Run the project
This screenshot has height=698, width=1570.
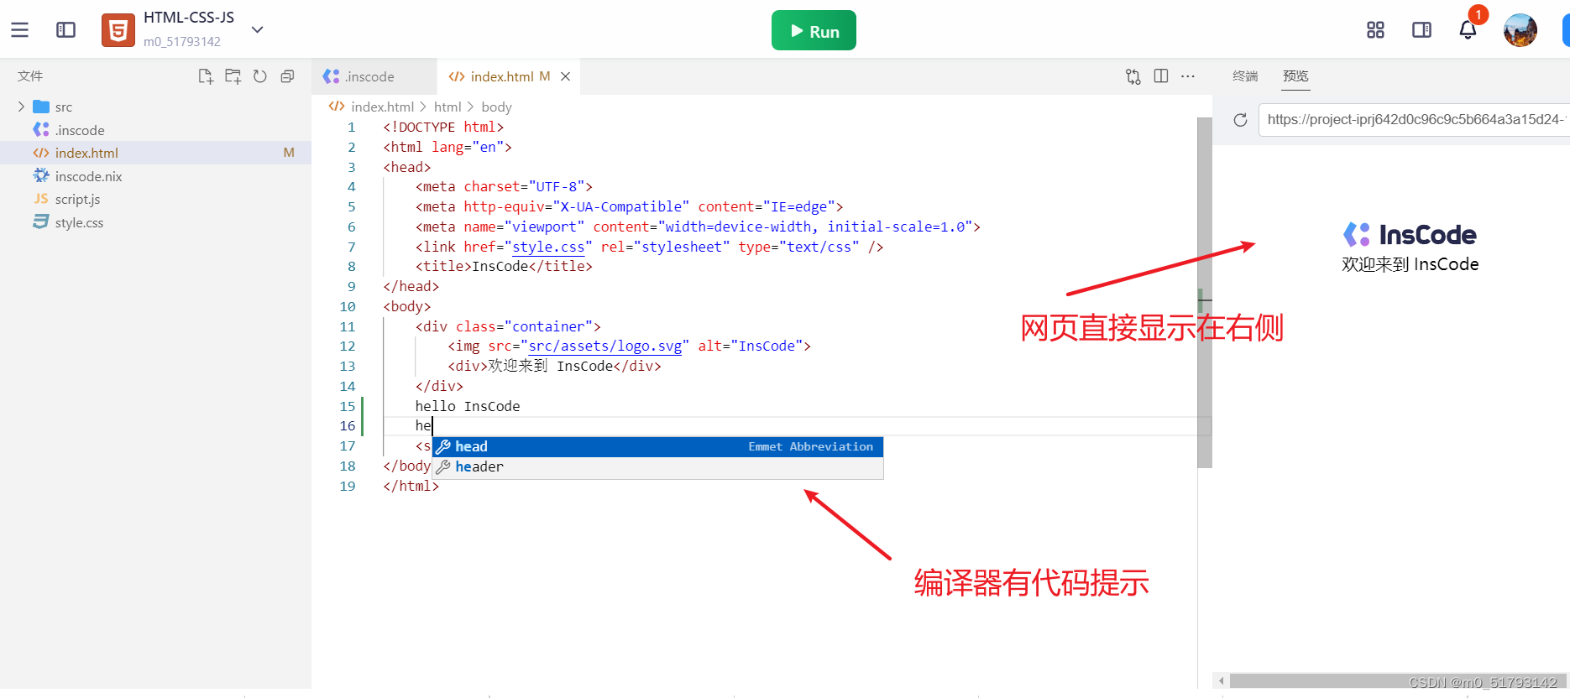(814, 31)
